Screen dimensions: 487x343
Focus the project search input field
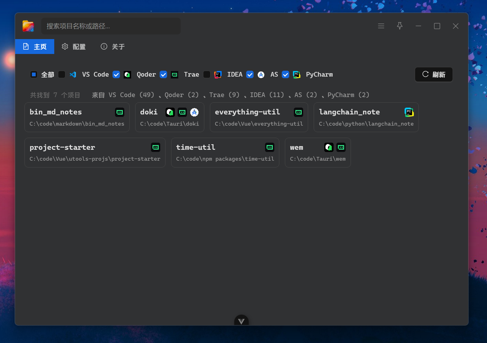click(111, 26)
